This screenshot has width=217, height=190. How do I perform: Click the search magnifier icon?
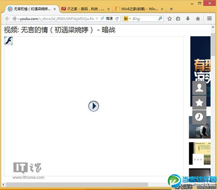point(160,18)
